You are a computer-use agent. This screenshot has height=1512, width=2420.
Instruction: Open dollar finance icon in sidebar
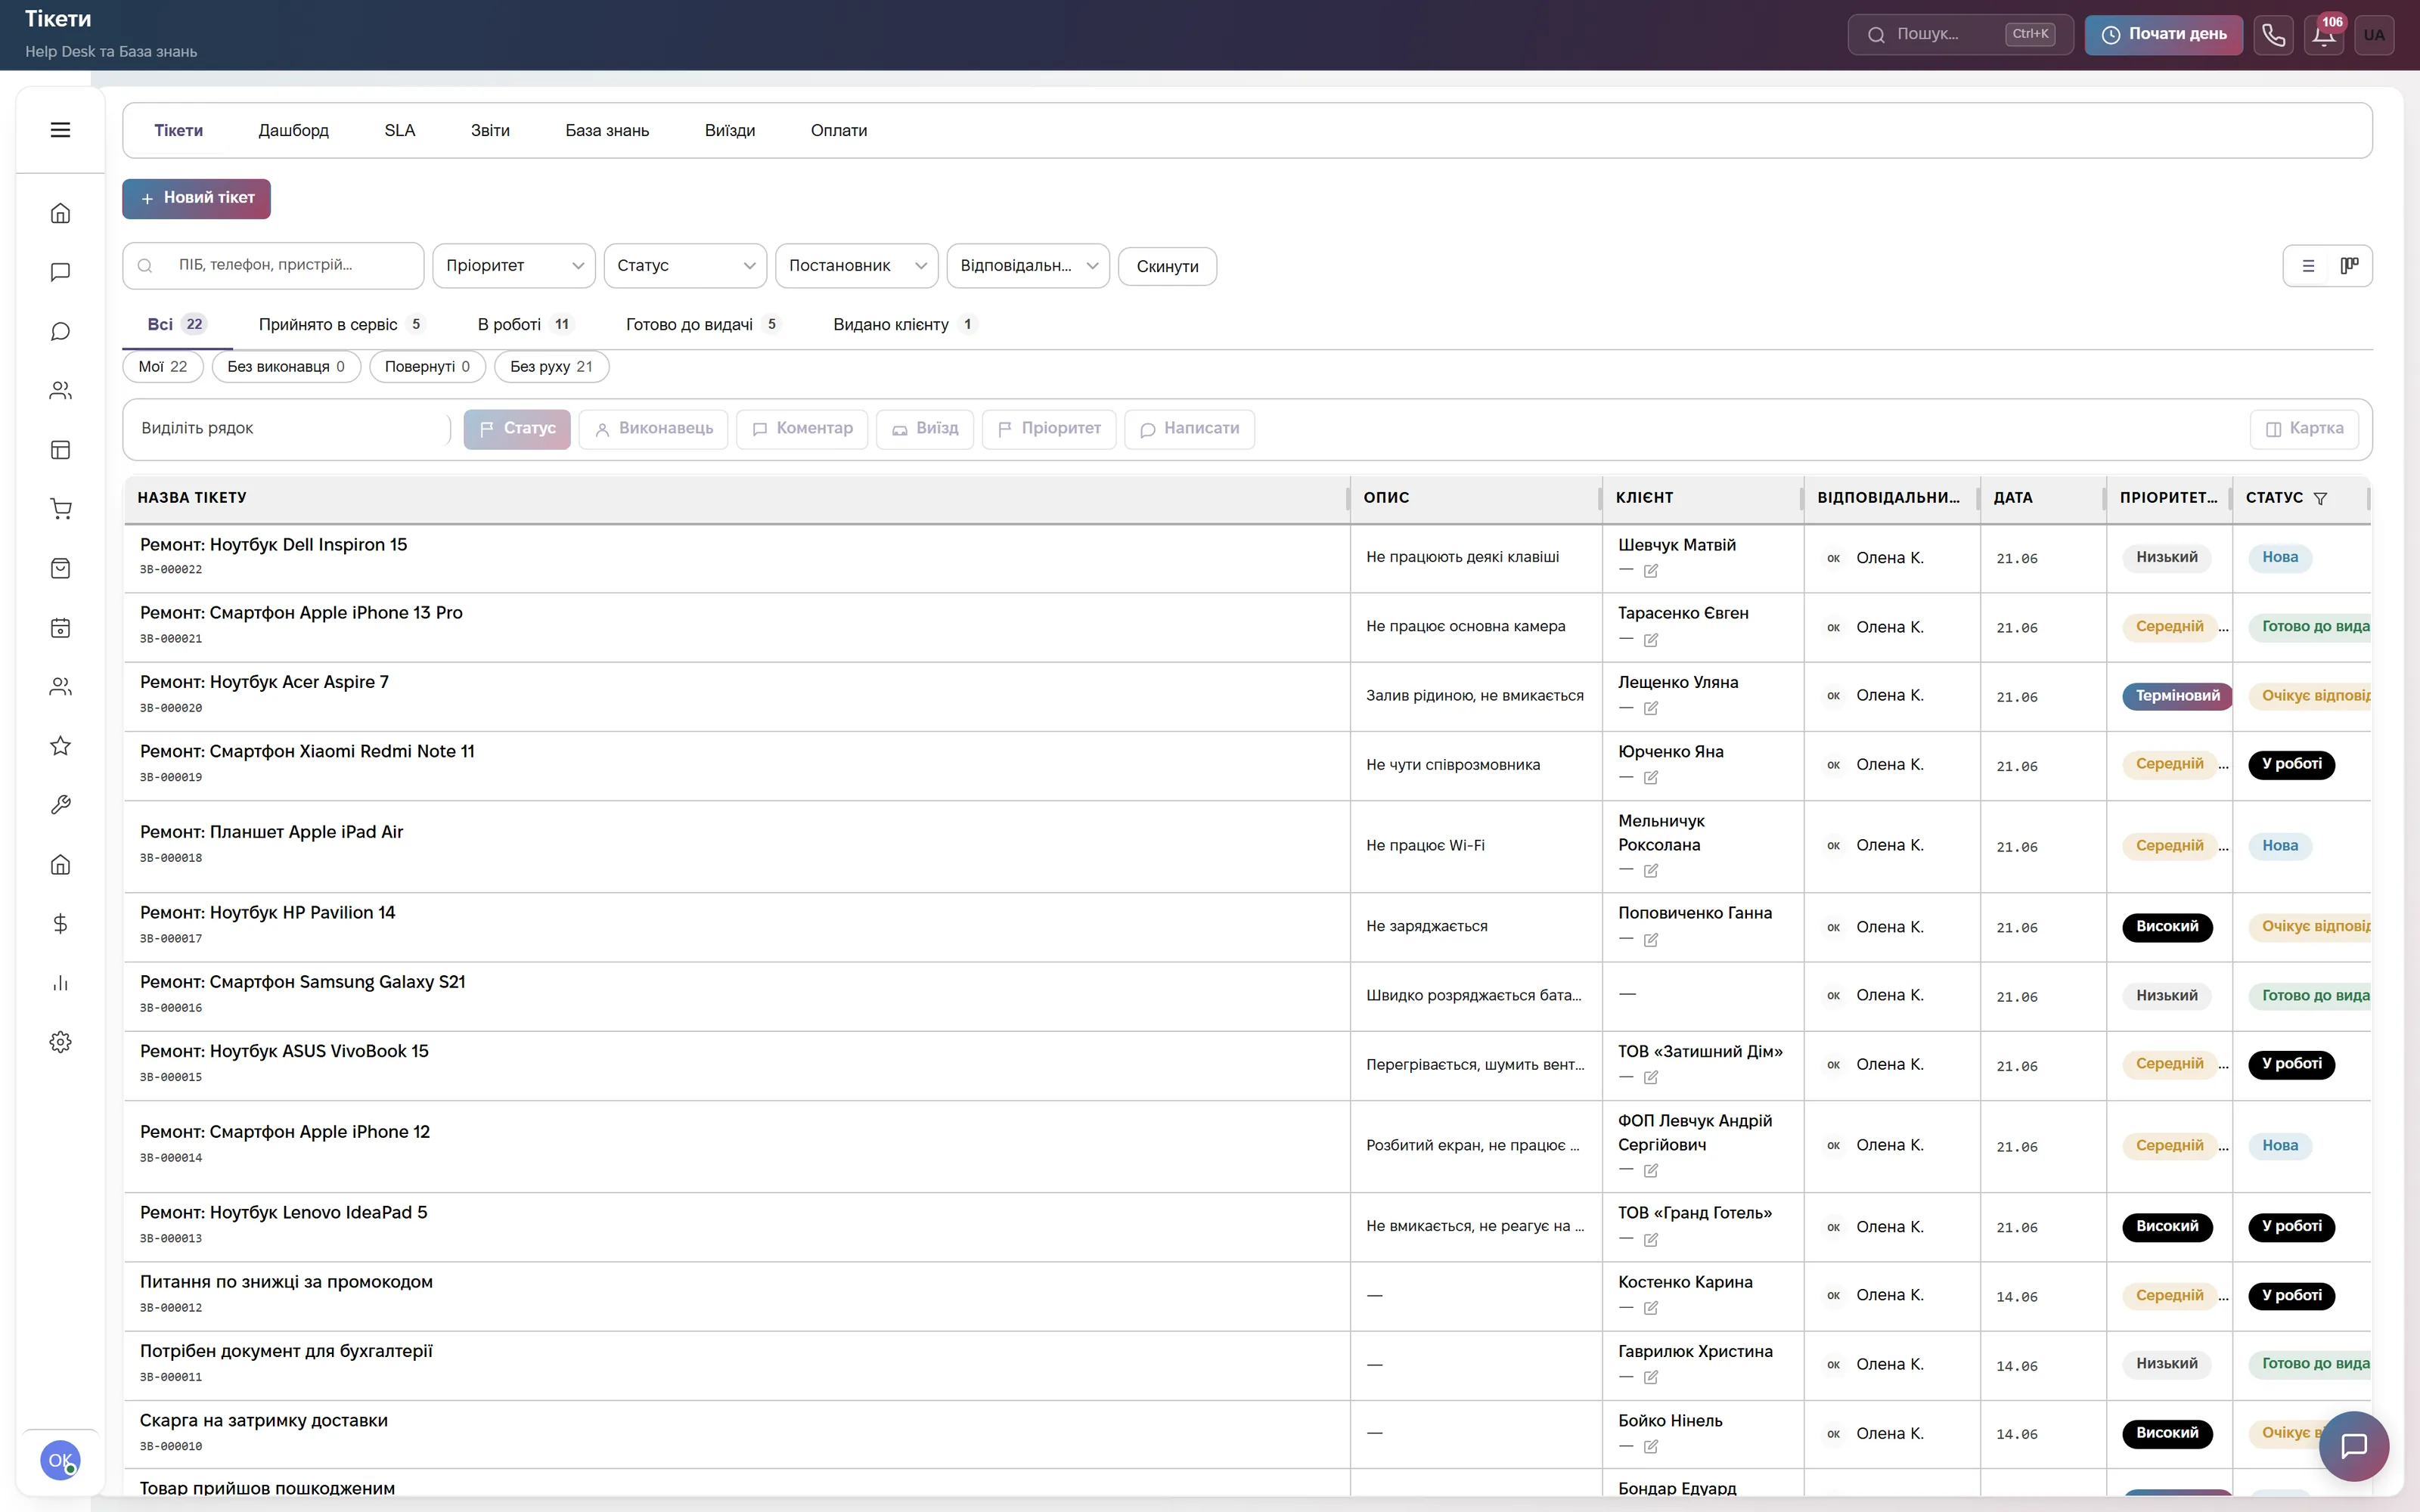point(60,924)
